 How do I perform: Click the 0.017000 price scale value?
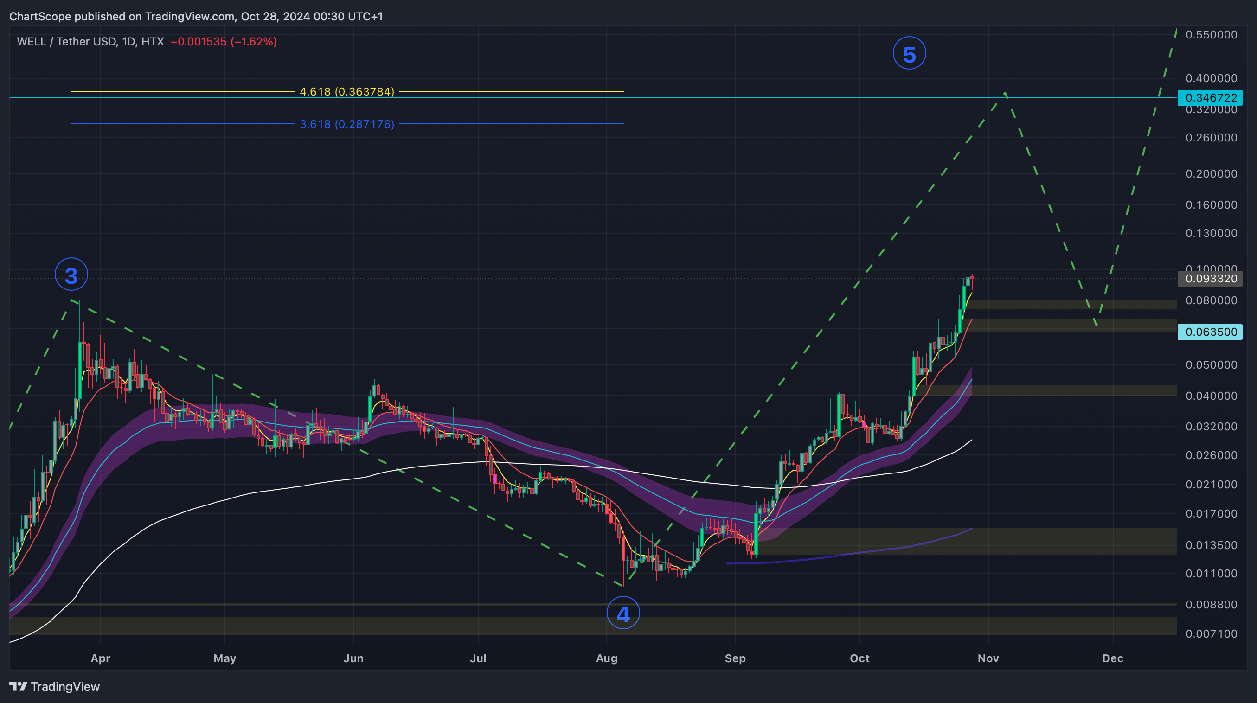[x=1212, y=514]
